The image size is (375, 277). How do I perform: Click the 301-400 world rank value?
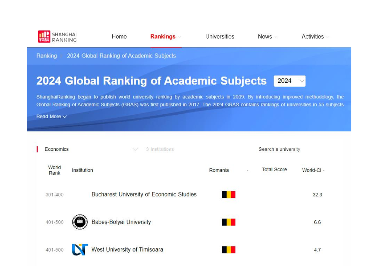pos(55,195)
